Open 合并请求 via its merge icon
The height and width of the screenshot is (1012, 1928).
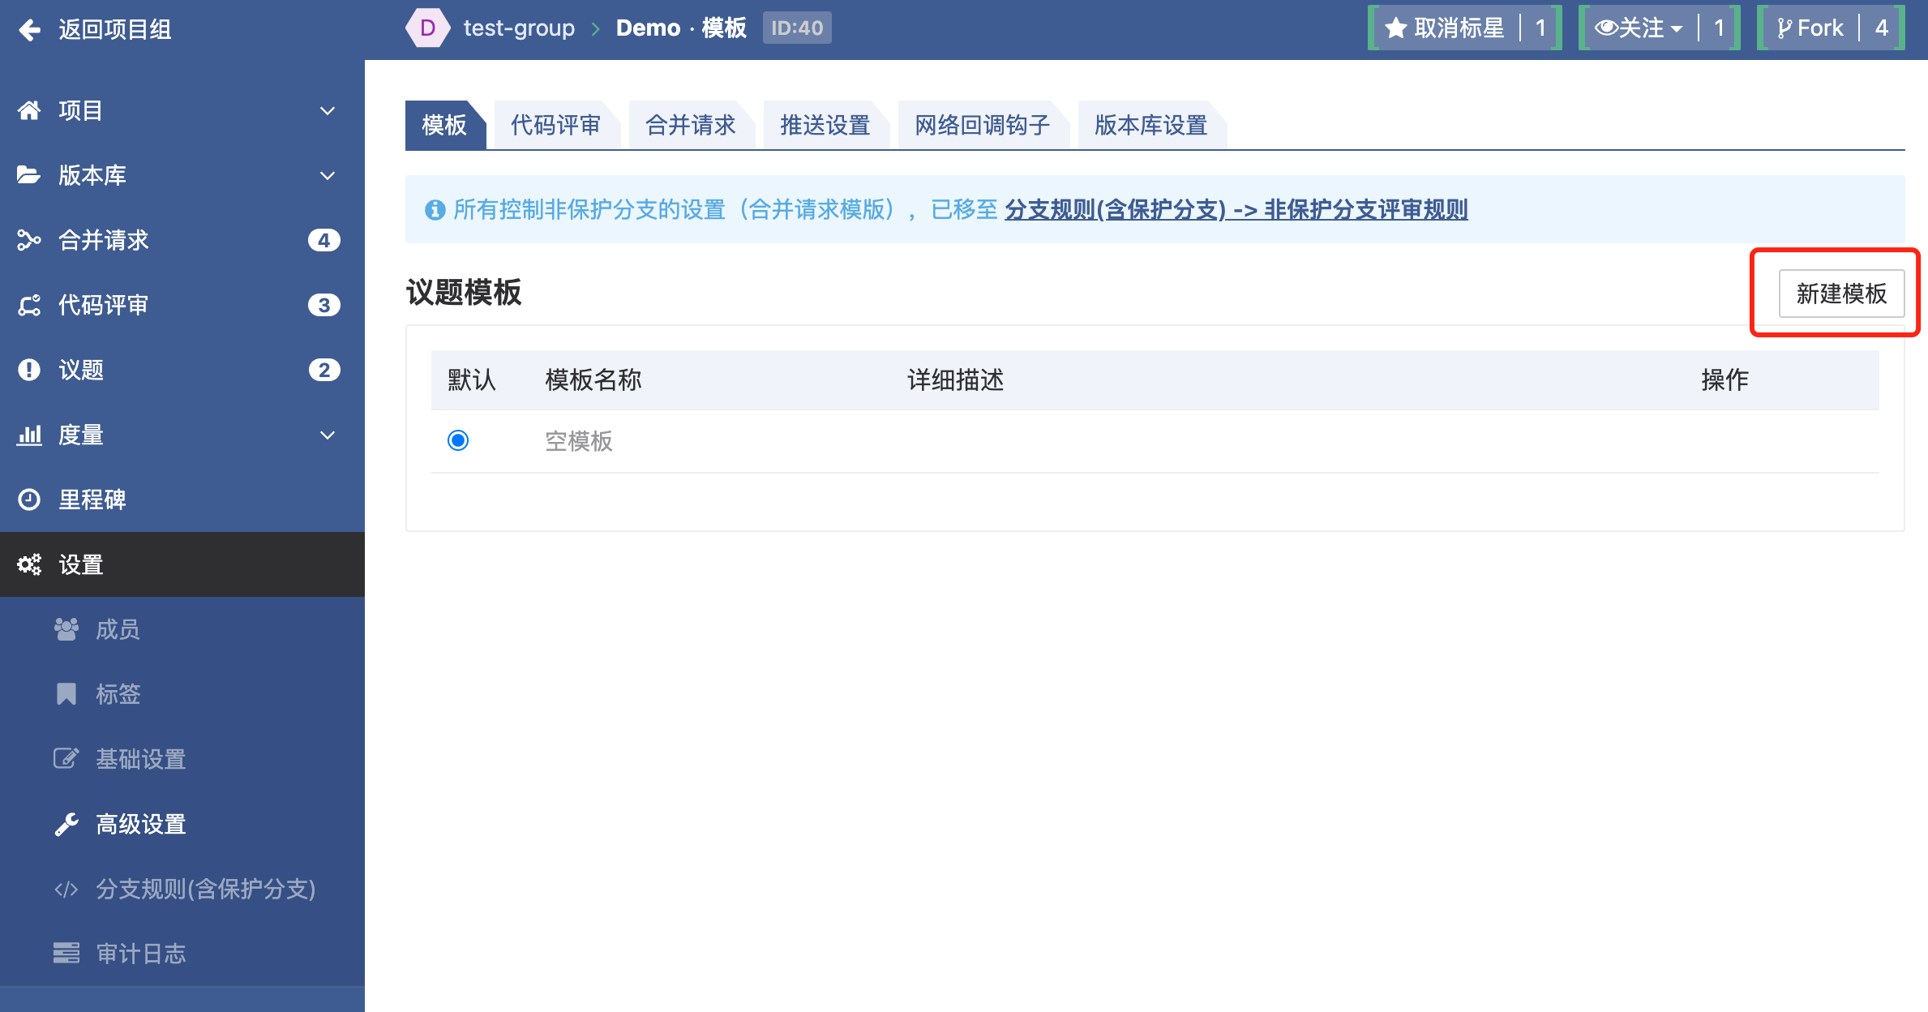[29, 240]
